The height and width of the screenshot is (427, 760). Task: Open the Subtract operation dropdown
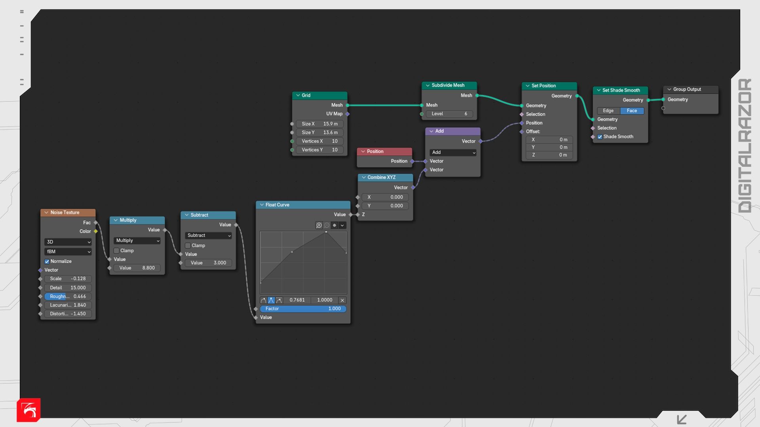[209, 236]
